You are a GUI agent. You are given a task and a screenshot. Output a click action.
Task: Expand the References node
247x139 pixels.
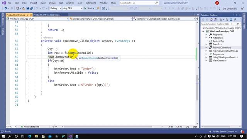pyautogui.click(x=206, y=38)
